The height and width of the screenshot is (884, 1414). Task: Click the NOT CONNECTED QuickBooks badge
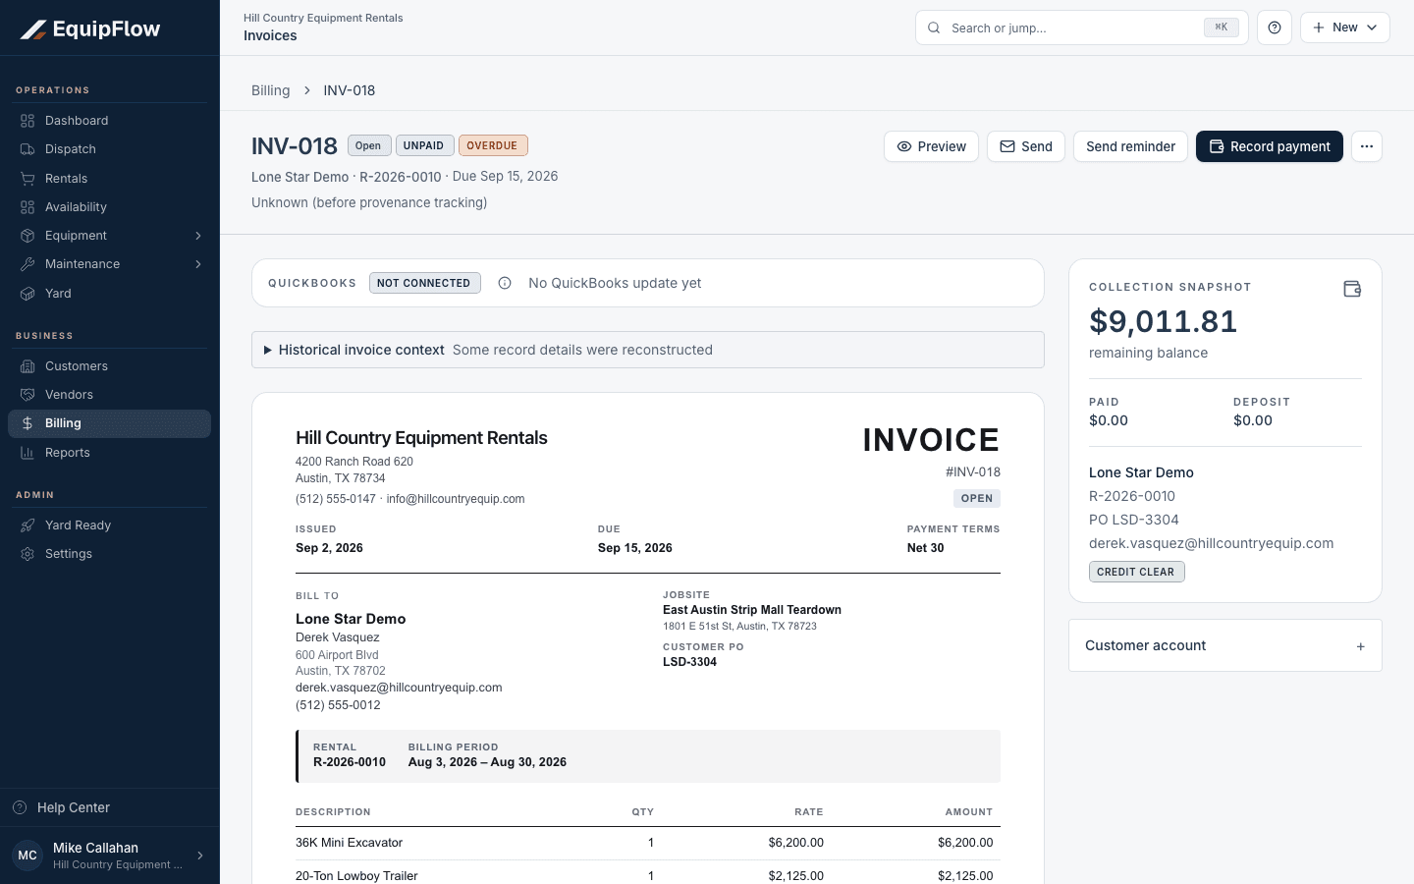(x=424, y=283)
